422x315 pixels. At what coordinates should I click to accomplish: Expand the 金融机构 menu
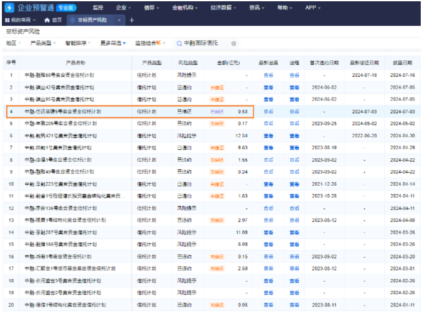pos(185,8)
